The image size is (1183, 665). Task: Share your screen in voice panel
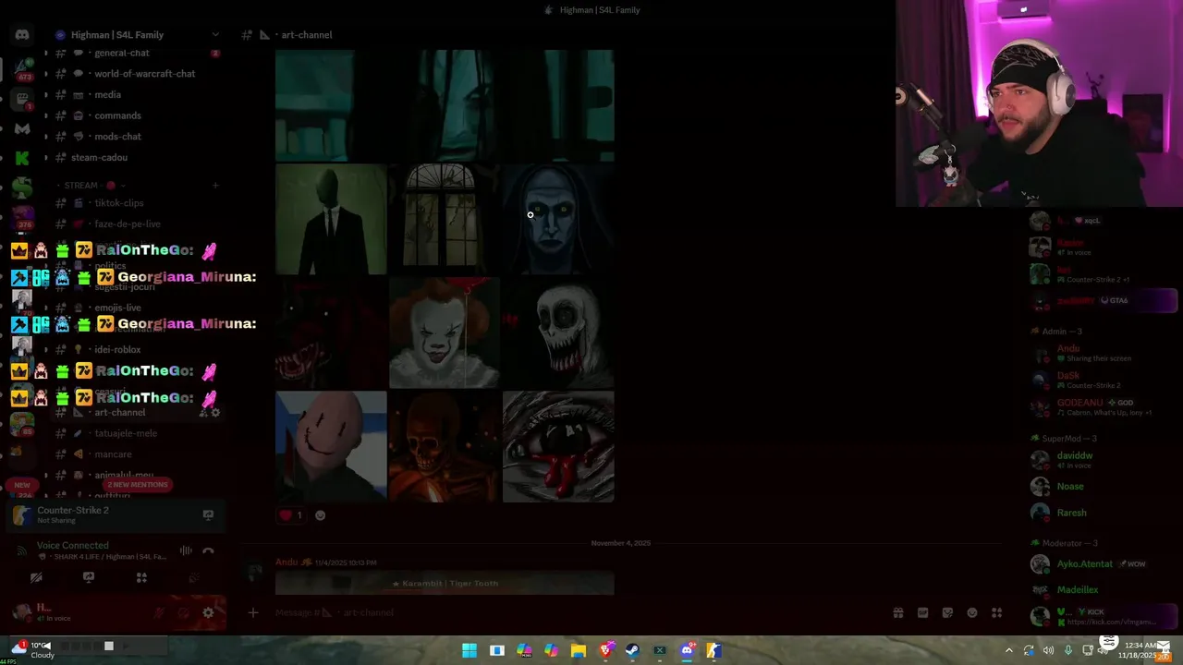pyautogui.click(x=89, y=577)
